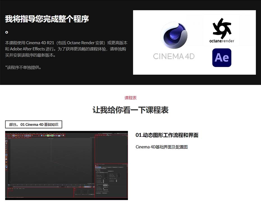Click the red 课程表 section label

130,98
